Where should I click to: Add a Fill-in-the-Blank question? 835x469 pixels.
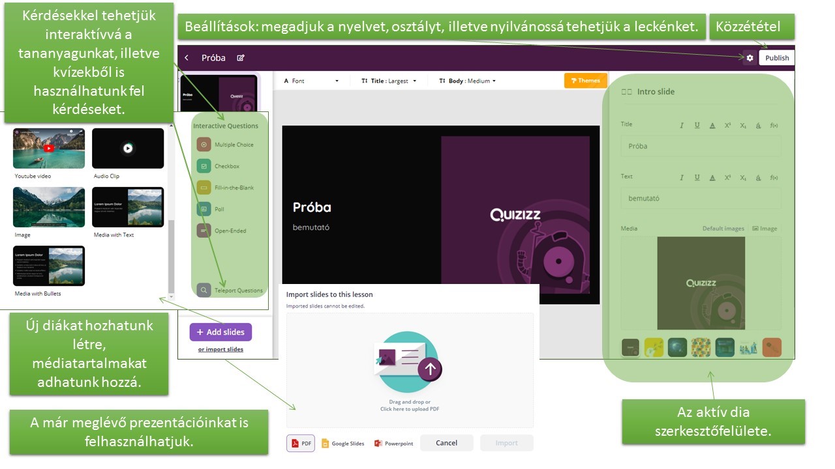(x=226, y=188)
